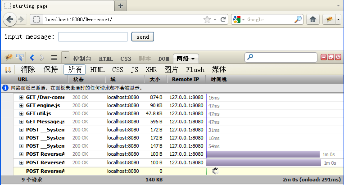The image size is (344, 185).
Task: Open Firebug in new window icon
Action: 331,57
